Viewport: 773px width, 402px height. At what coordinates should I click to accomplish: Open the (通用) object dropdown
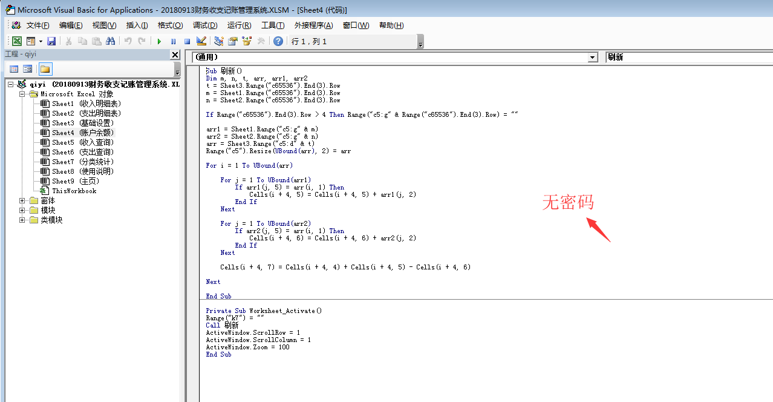click(x=592, y=57)
